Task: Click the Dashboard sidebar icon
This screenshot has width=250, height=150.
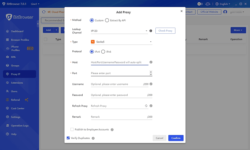Action: (x=7, y=31)
